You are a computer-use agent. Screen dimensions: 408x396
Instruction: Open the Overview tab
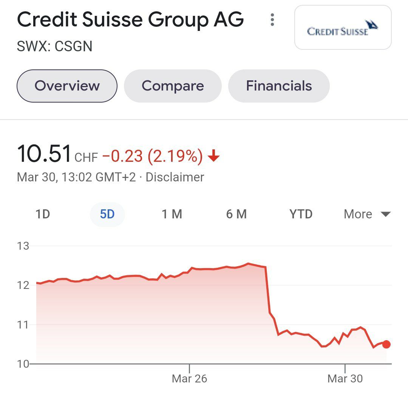click(x=67, y=86)
